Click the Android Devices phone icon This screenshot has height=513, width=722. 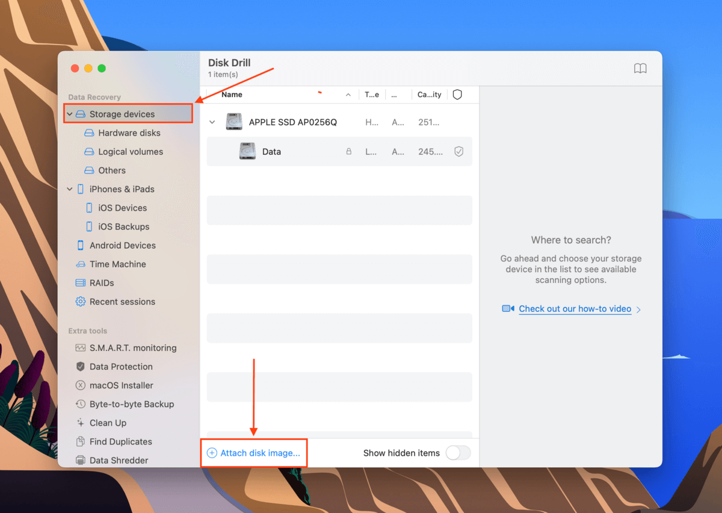pos(81,245)
